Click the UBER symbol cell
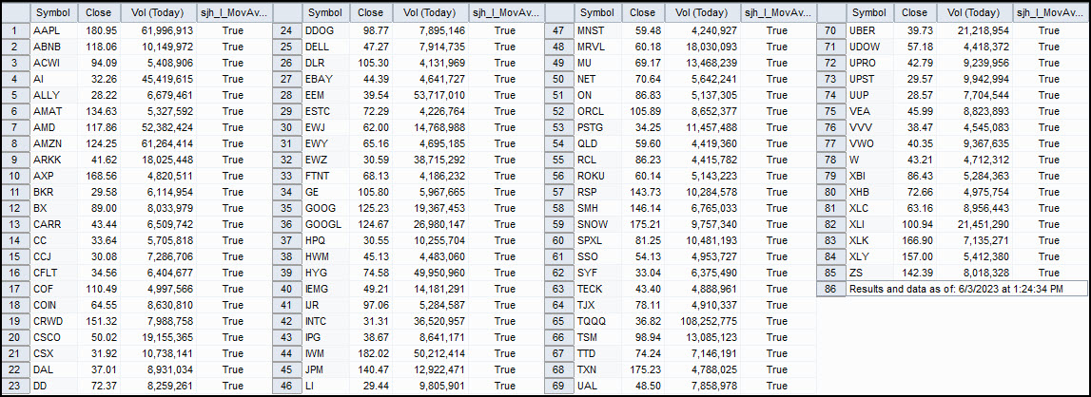The image size is (1091, 397). click(869, 30)
